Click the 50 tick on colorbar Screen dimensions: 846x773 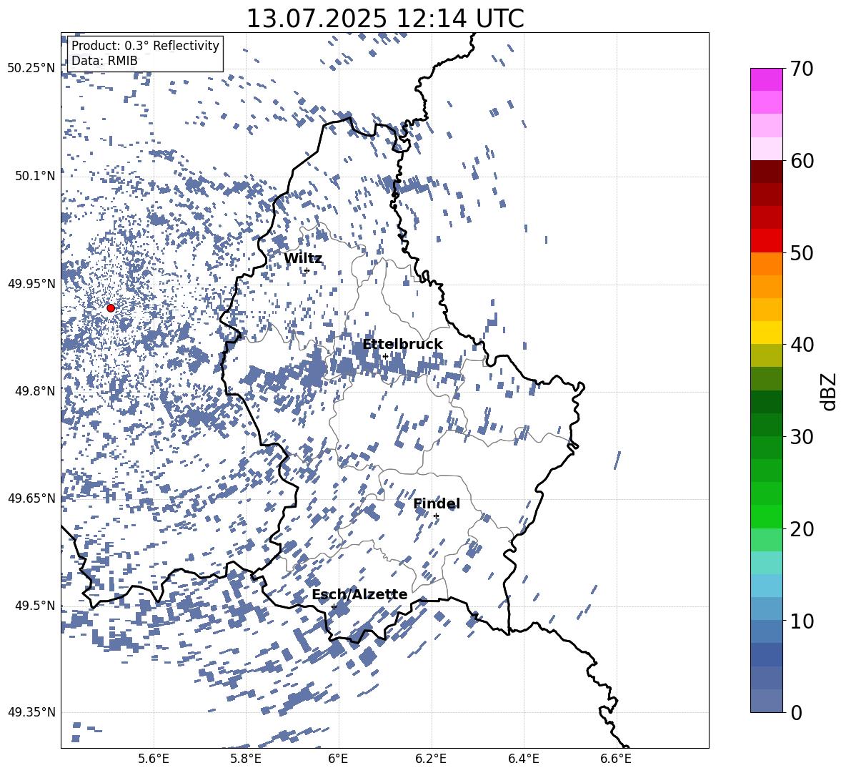click(x=802, y=252)
